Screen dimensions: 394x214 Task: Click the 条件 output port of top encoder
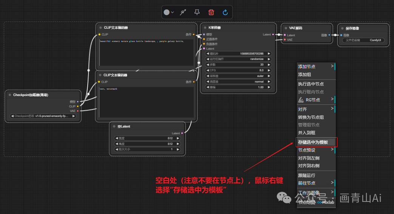(x=193, y=34)
